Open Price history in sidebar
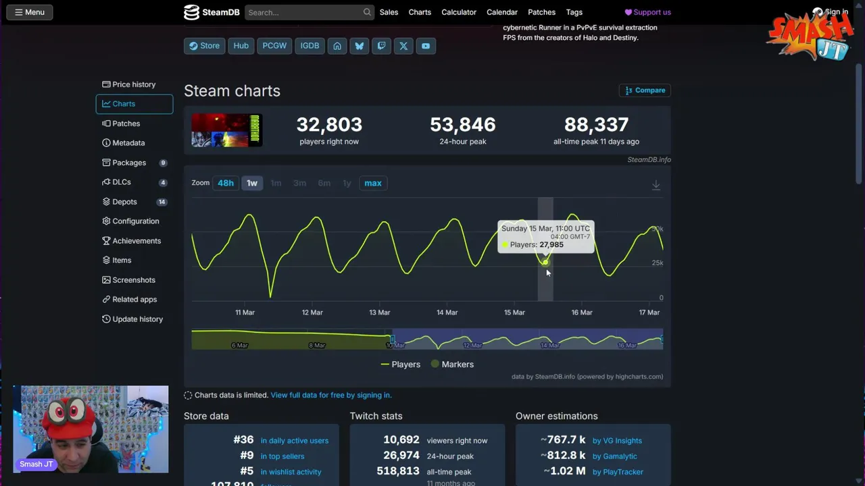Screen dimensions: 865x486 tap(134, 84)
